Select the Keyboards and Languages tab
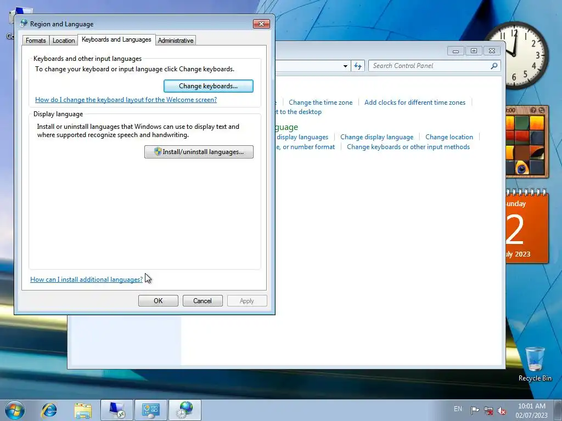This screenshot has height=421, width=562. point(116,39)
